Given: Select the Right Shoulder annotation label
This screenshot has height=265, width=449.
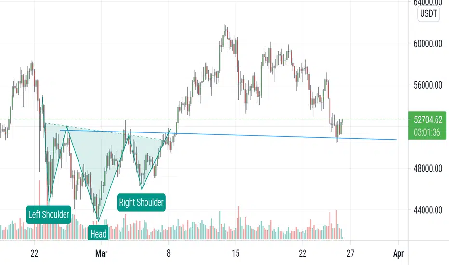Looking at the screenshot, I should tap(141, 202).
